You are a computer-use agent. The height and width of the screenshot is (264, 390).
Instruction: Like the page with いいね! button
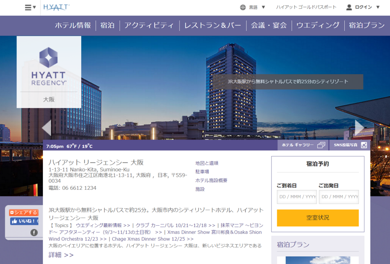coord(24,221)
